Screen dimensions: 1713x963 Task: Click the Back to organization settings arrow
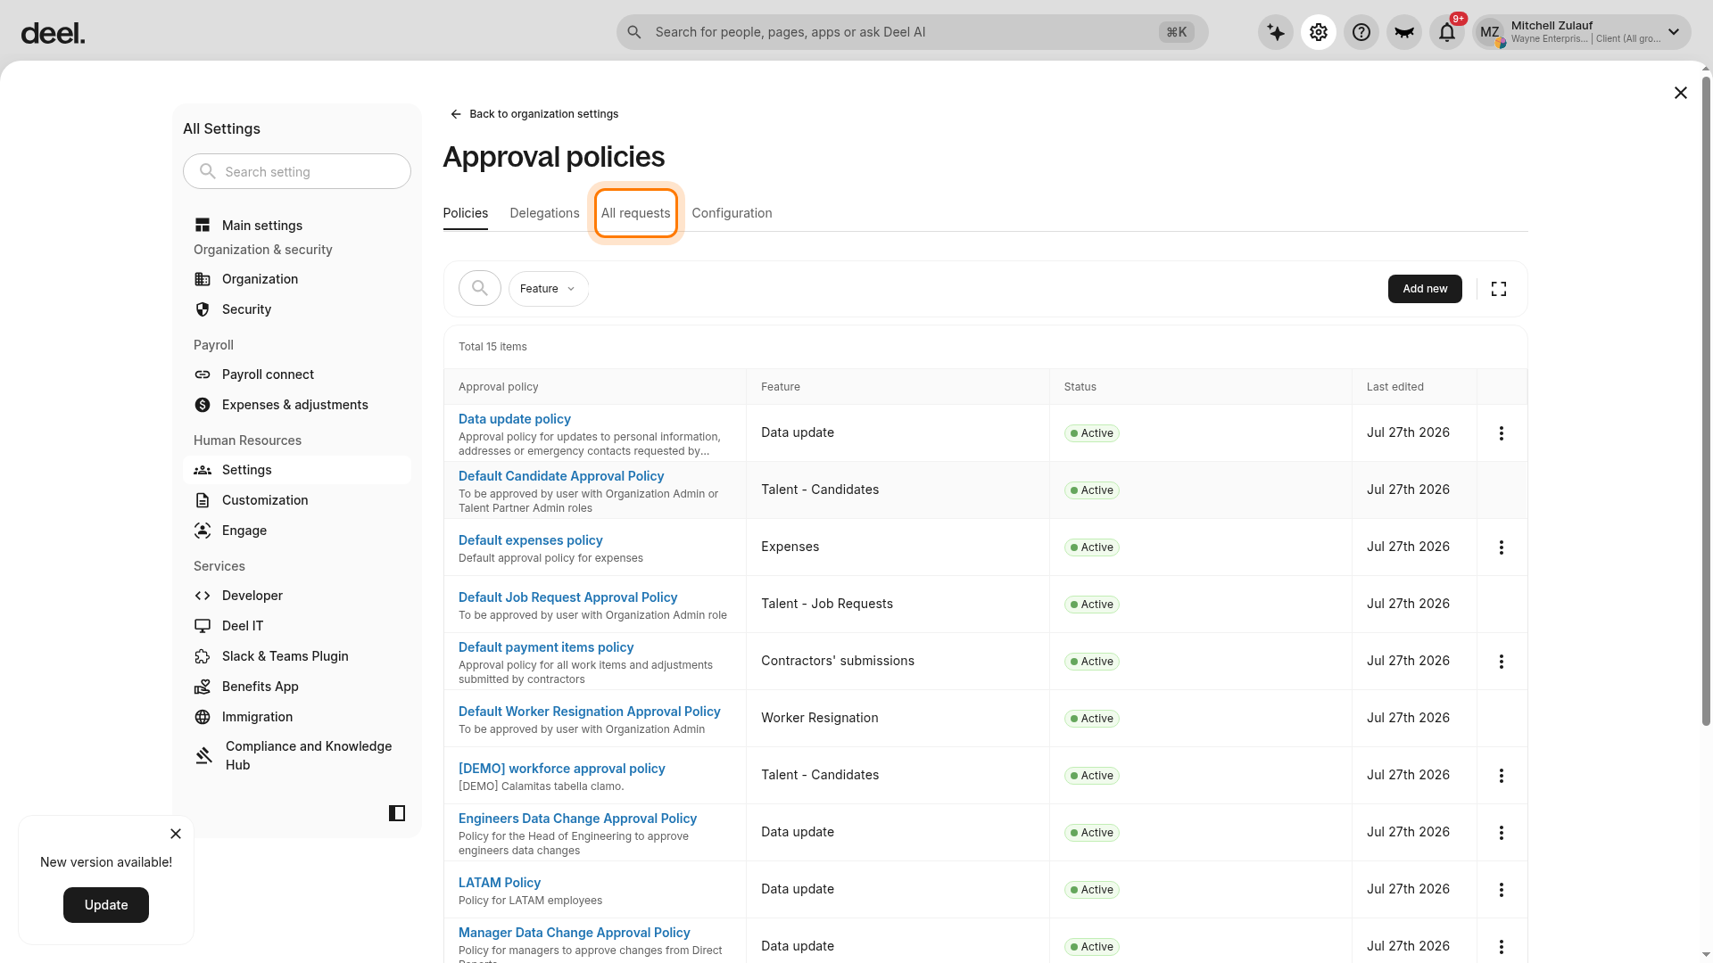coord(456,114)
